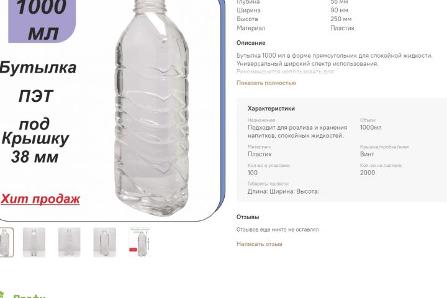Click the green star logo icon
This screenshot has width=447, height=298.
pos(2,294)
